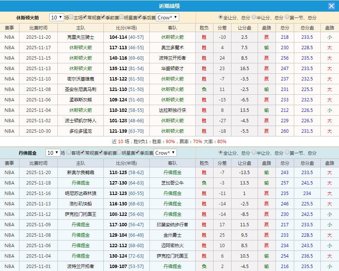Screen dimensions: 339x271
Task: Uncheck 季后赛 for 休斯顿火箭
Action: click(x=139, y=17)
